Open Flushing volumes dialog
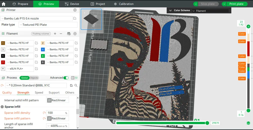Image resolution: width=253 pixels, height=130 pixels. tap(41, 34)
